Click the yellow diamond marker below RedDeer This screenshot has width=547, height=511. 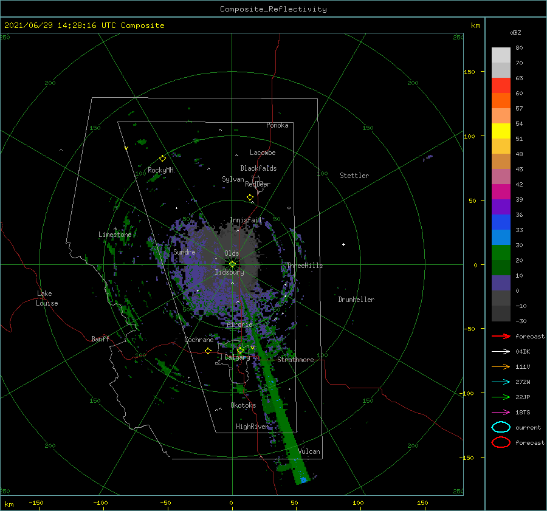(250, 197)
